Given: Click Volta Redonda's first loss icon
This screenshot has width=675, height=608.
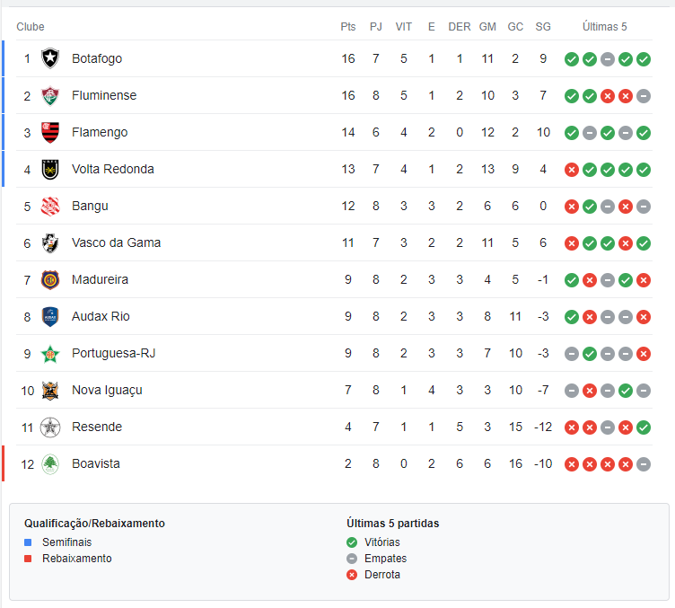Looking at the screenshot, I should point(571,170).
